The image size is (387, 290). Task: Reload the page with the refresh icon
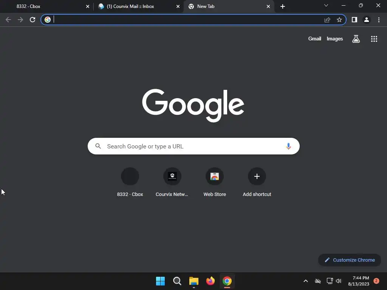click(33, 20)
